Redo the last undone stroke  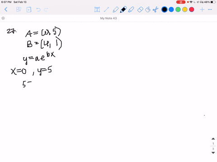(46, 10)
